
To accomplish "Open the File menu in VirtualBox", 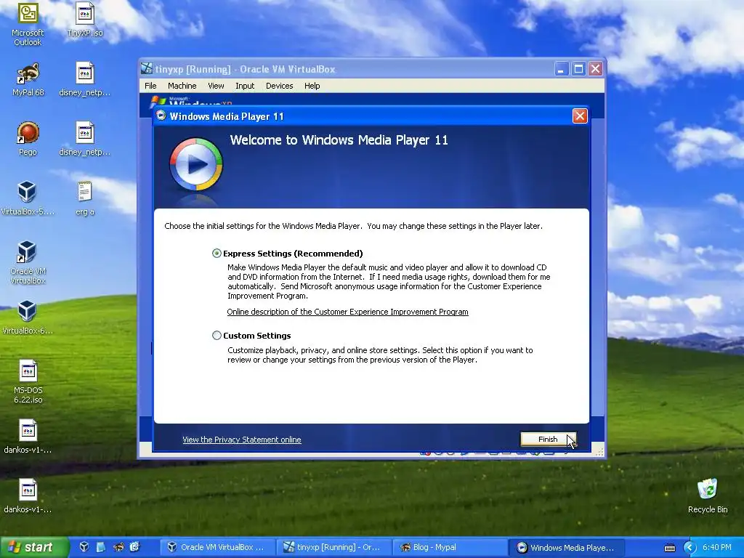I will pyautogui.click(x=150, y=86).
